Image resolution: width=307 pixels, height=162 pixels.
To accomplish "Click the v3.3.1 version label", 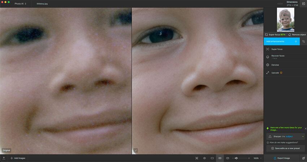I will pyautogui.click(x=280, y=4).
